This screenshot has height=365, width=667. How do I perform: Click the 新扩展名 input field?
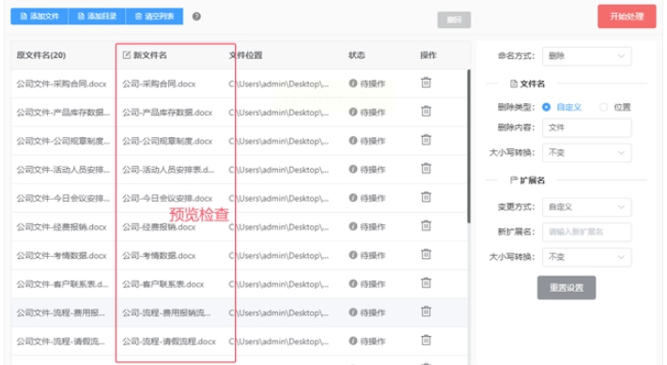coord(586,232)
